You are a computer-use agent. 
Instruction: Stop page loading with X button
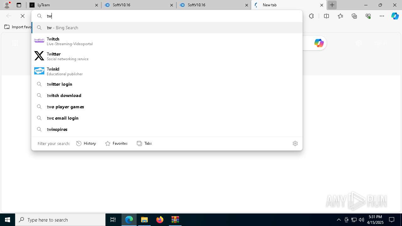pyautogui.click(x=23, y=16)
